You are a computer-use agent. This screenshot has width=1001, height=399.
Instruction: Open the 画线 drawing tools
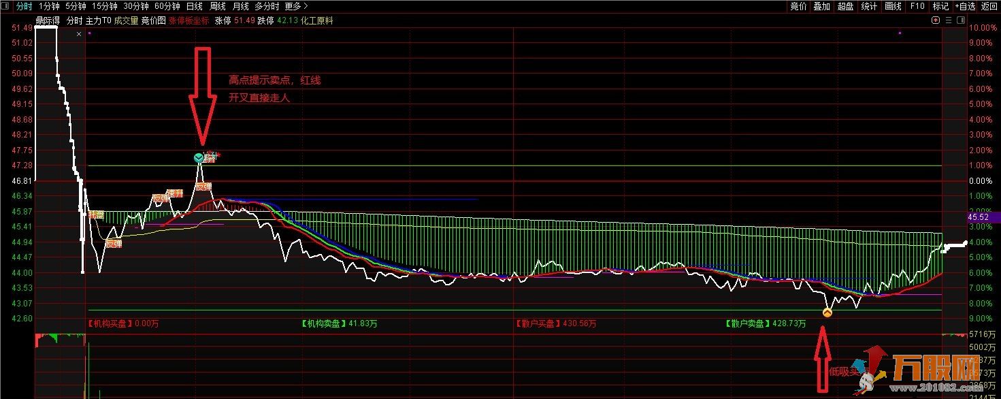click(893, 6)
